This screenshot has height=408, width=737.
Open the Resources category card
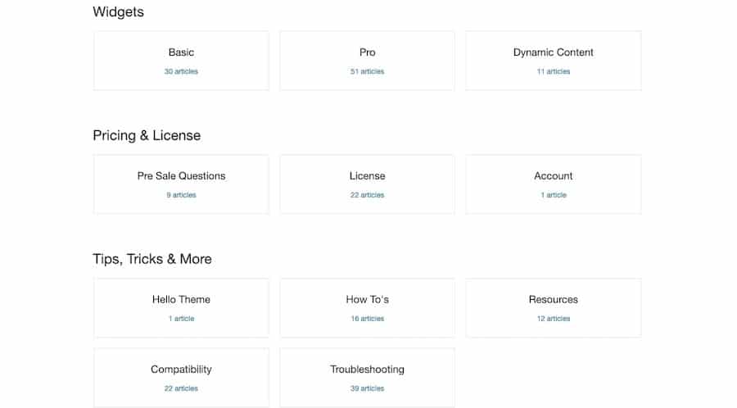click(554, 300)
